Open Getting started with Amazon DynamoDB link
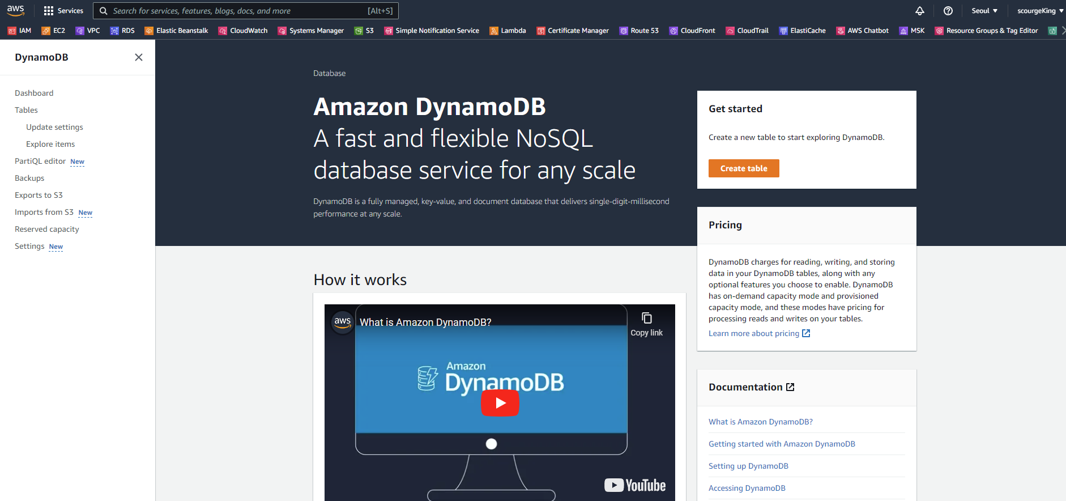This screenshot has height=501, width=1066. point(782,444)
